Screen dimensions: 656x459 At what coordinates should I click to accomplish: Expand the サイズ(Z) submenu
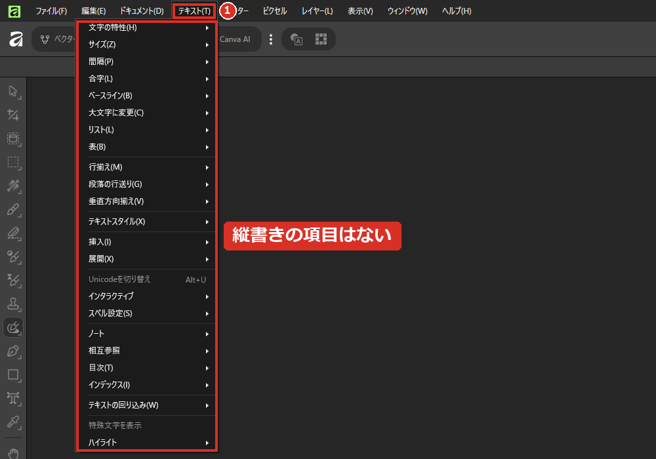tap(147, 45)
